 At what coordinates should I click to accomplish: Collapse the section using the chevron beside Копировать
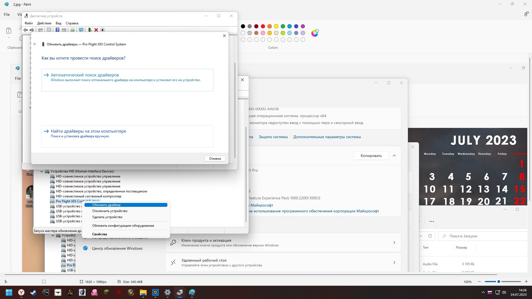(x=394, y=156)
